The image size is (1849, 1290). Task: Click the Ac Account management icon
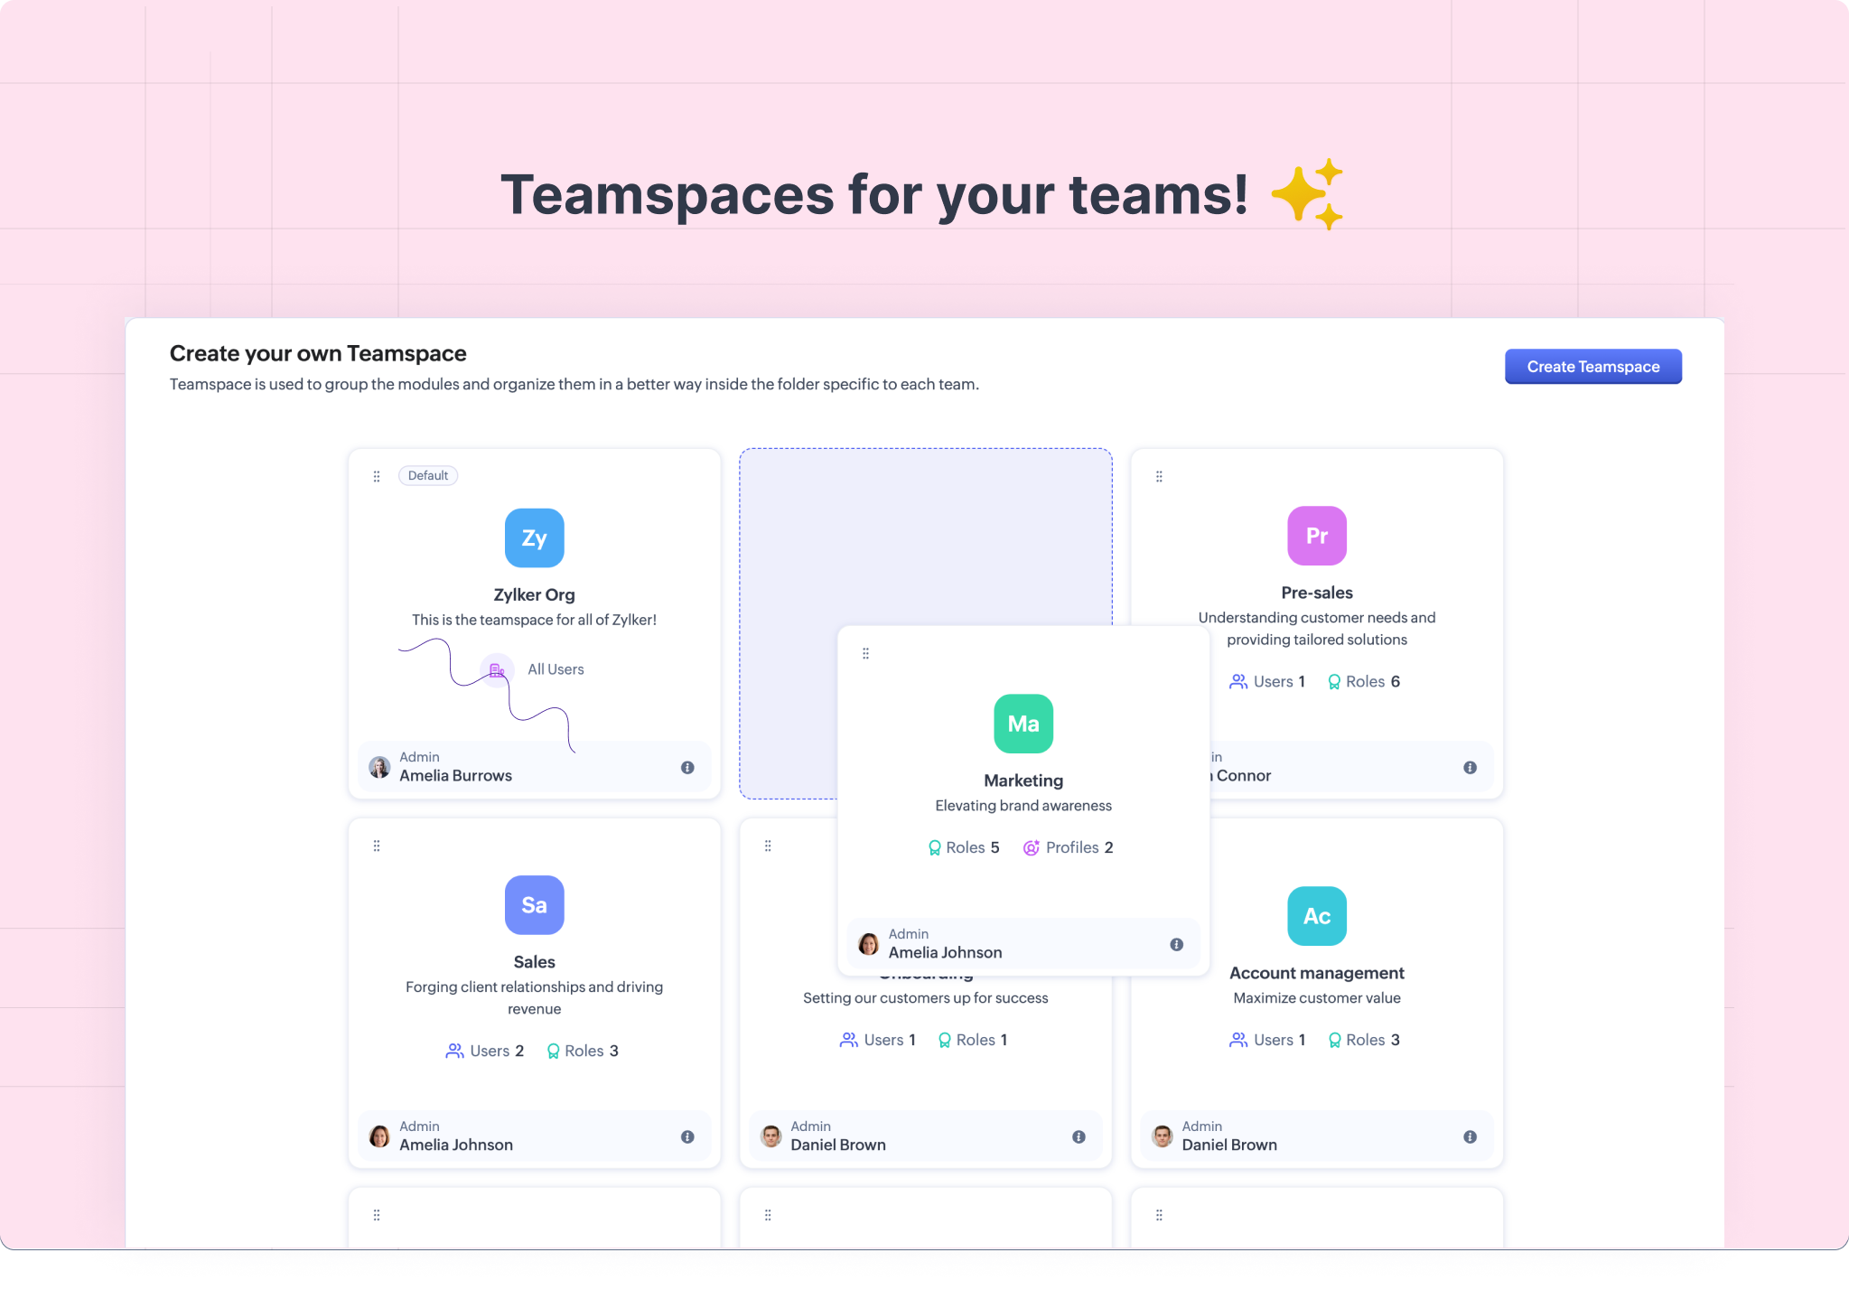pos(1316,916)
